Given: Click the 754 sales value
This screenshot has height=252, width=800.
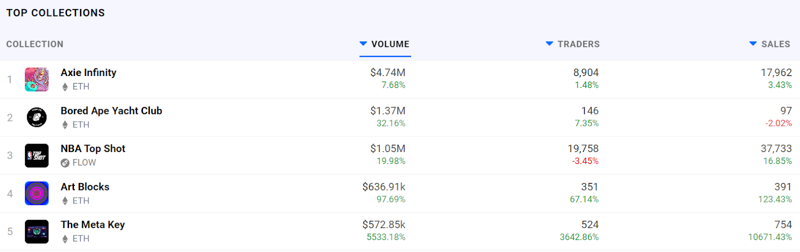Looking at the screenshot, I should click(783, 224).
